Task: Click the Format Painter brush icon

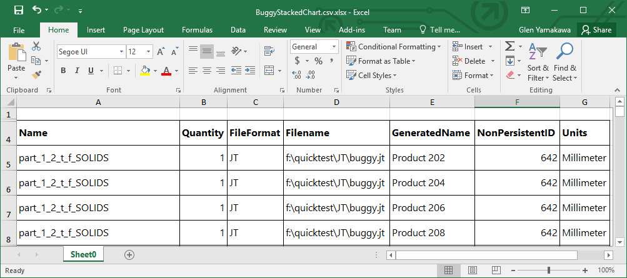Action: 36,75
